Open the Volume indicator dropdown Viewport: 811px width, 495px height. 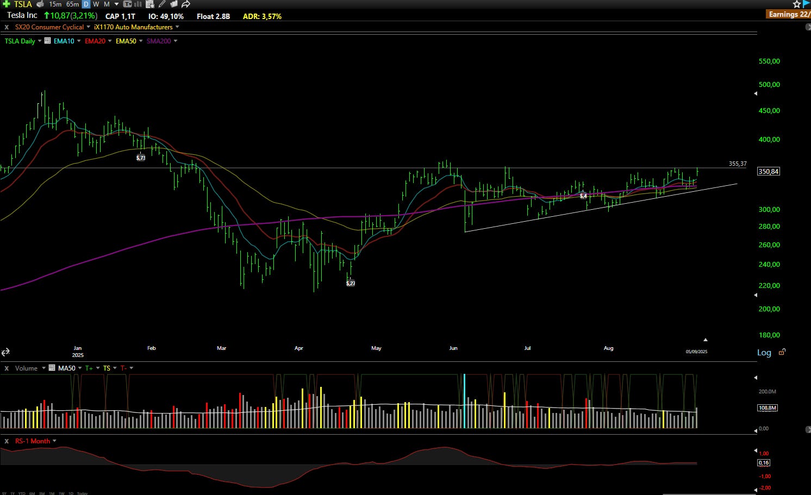click(43, 368)
